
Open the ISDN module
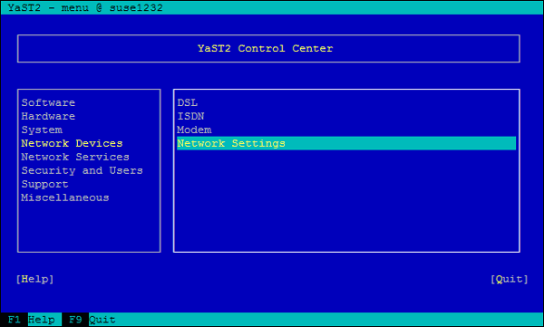(190, 116)
